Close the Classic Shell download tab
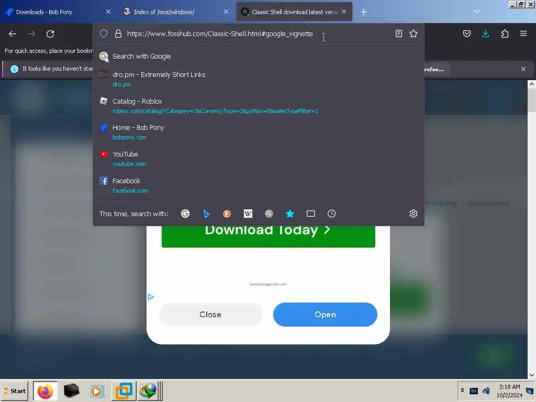This screenshot has height=402, width=536. 344,12
